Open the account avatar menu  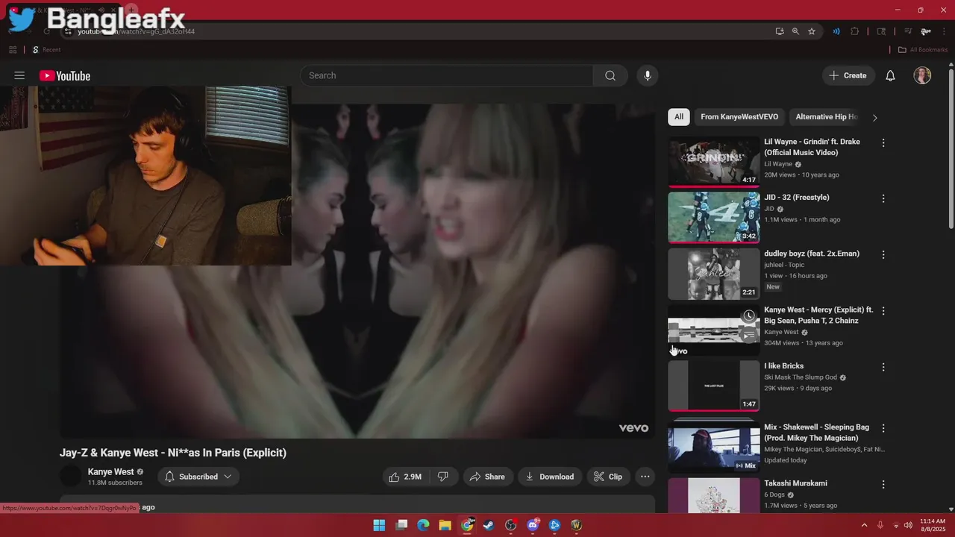(x=922, y=75)
